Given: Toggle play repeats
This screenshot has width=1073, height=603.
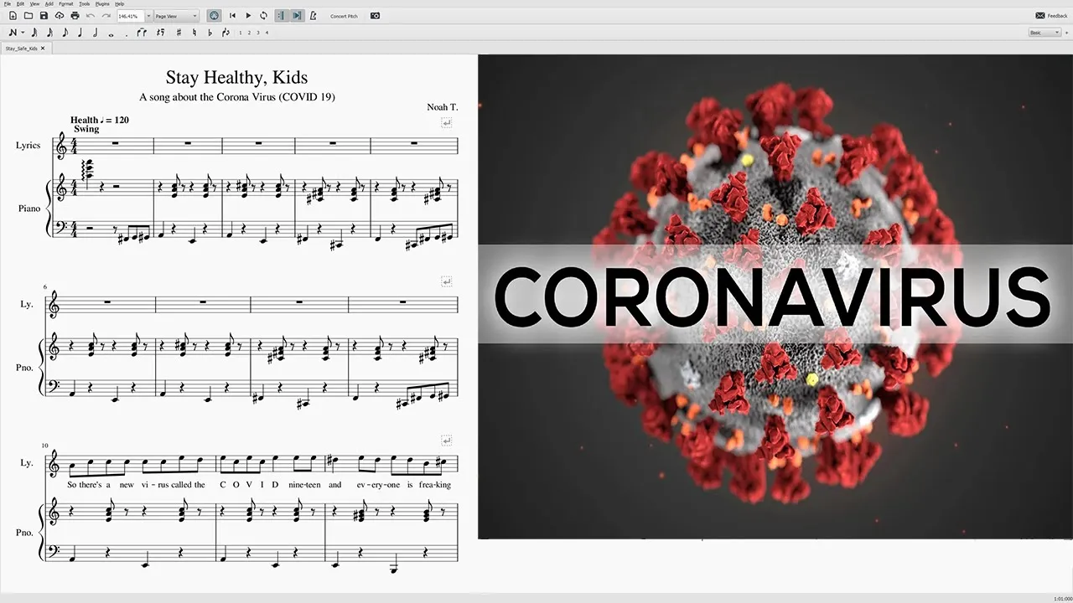Looking at the screenshot, I should click(281, 16).
